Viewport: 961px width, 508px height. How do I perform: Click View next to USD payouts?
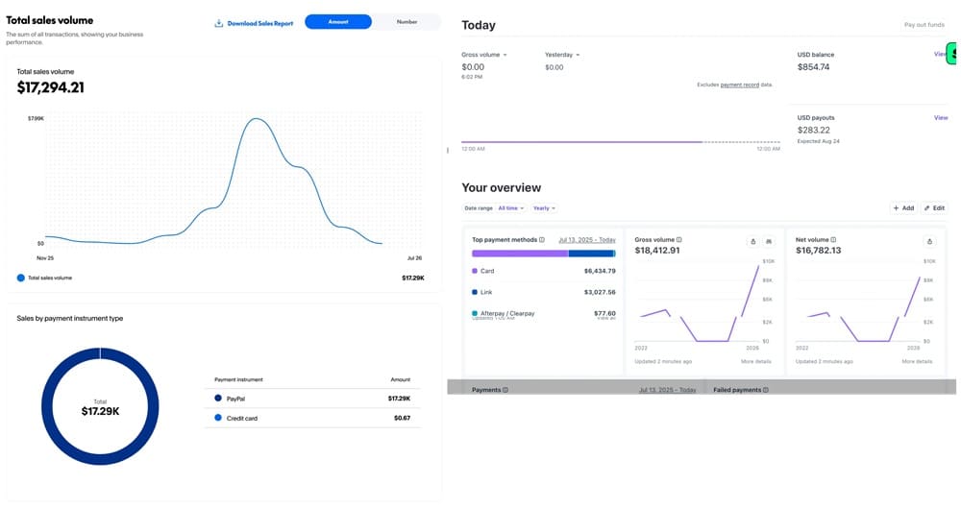940,118
